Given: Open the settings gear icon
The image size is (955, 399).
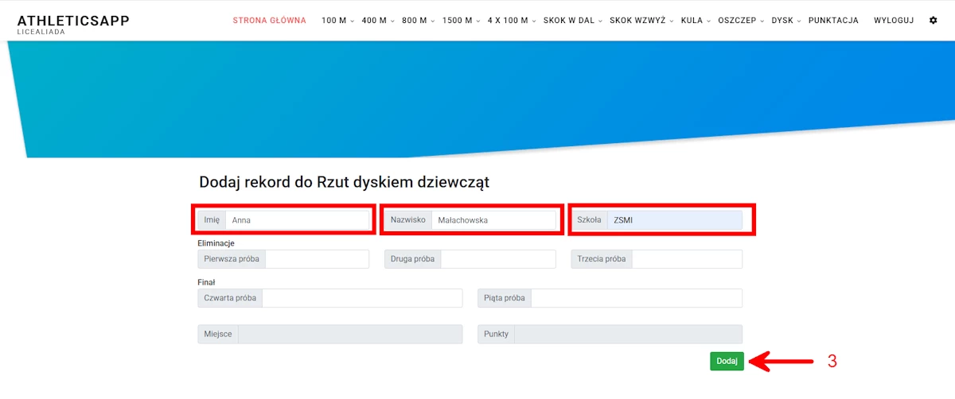Looking at the screenshot, I should [934, 21].
